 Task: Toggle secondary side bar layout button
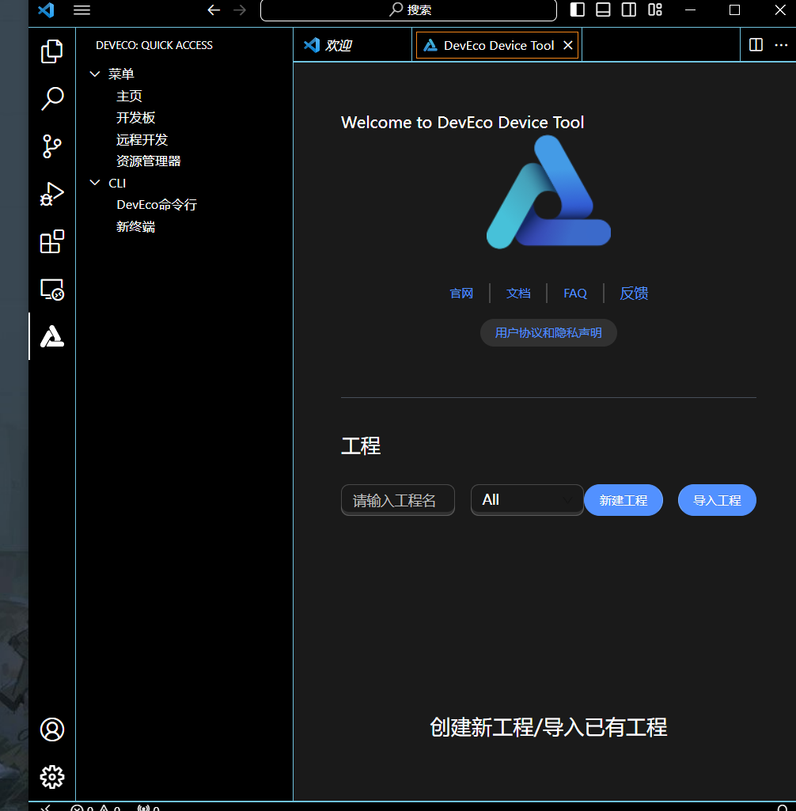tap(629, 10)
